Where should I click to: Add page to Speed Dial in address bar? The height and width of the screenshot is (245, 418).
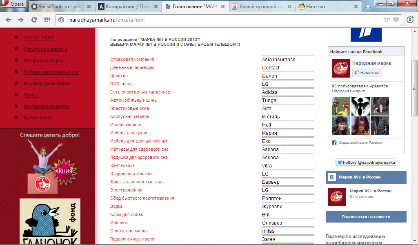pyautogui.click(x=387, y=20)
